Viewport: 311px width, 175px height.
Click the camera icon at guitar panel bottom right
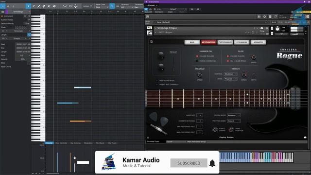[305, 137]
